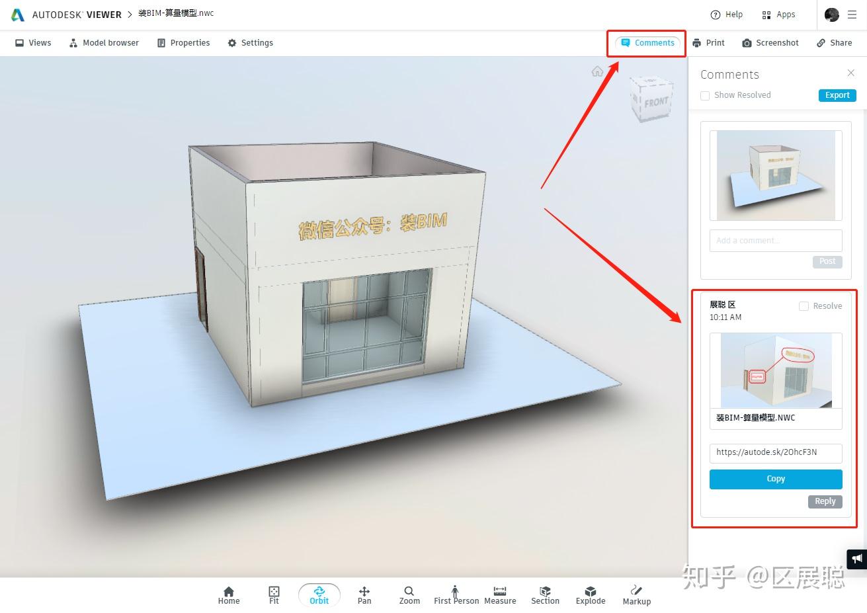867x613 pixels.
Task: Open the Model browser
Action: (103, 42)
